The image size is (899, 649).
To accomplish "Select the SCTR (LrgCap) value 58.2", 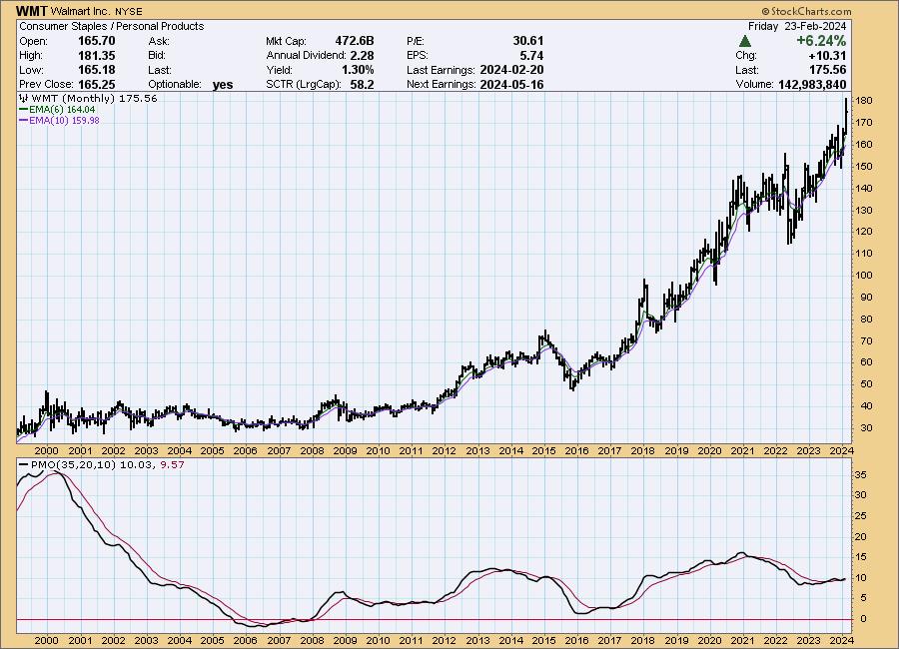I will click(x=362, y=84).
